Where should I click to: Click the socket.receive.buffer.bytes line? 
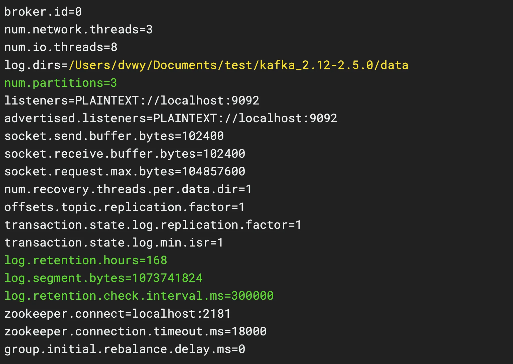(125, 154)
